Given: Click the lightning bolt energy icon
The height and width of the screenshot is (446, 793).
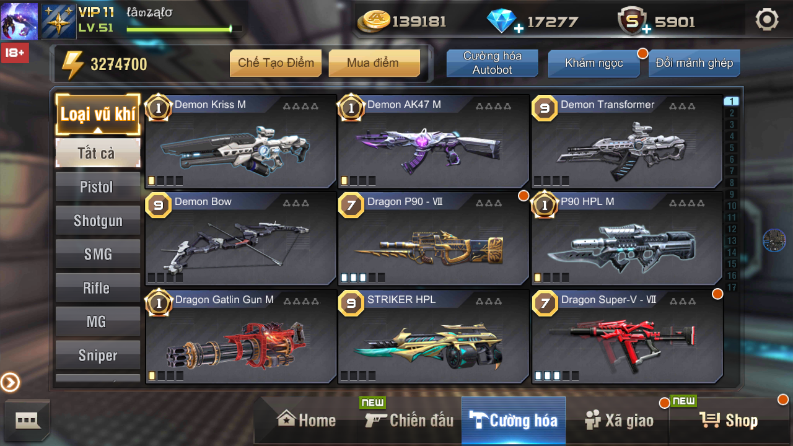Looking at the screenshot, I should [x=73, y=64].
